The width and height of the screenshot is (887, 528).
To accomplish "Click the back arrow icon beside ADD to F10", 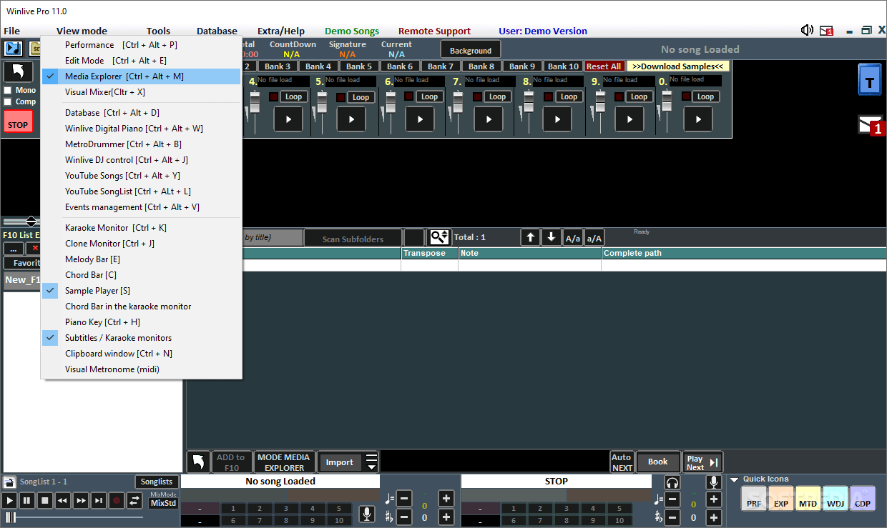I will (199, 462).
